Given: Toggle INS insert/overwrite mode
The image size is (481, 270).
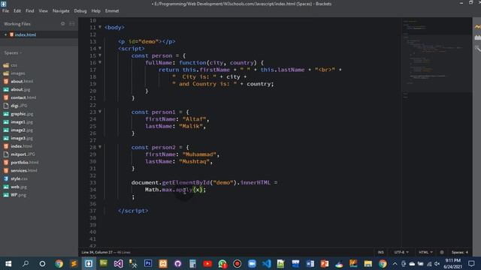Looking at the screenshot, I should [x=381, y=252].
